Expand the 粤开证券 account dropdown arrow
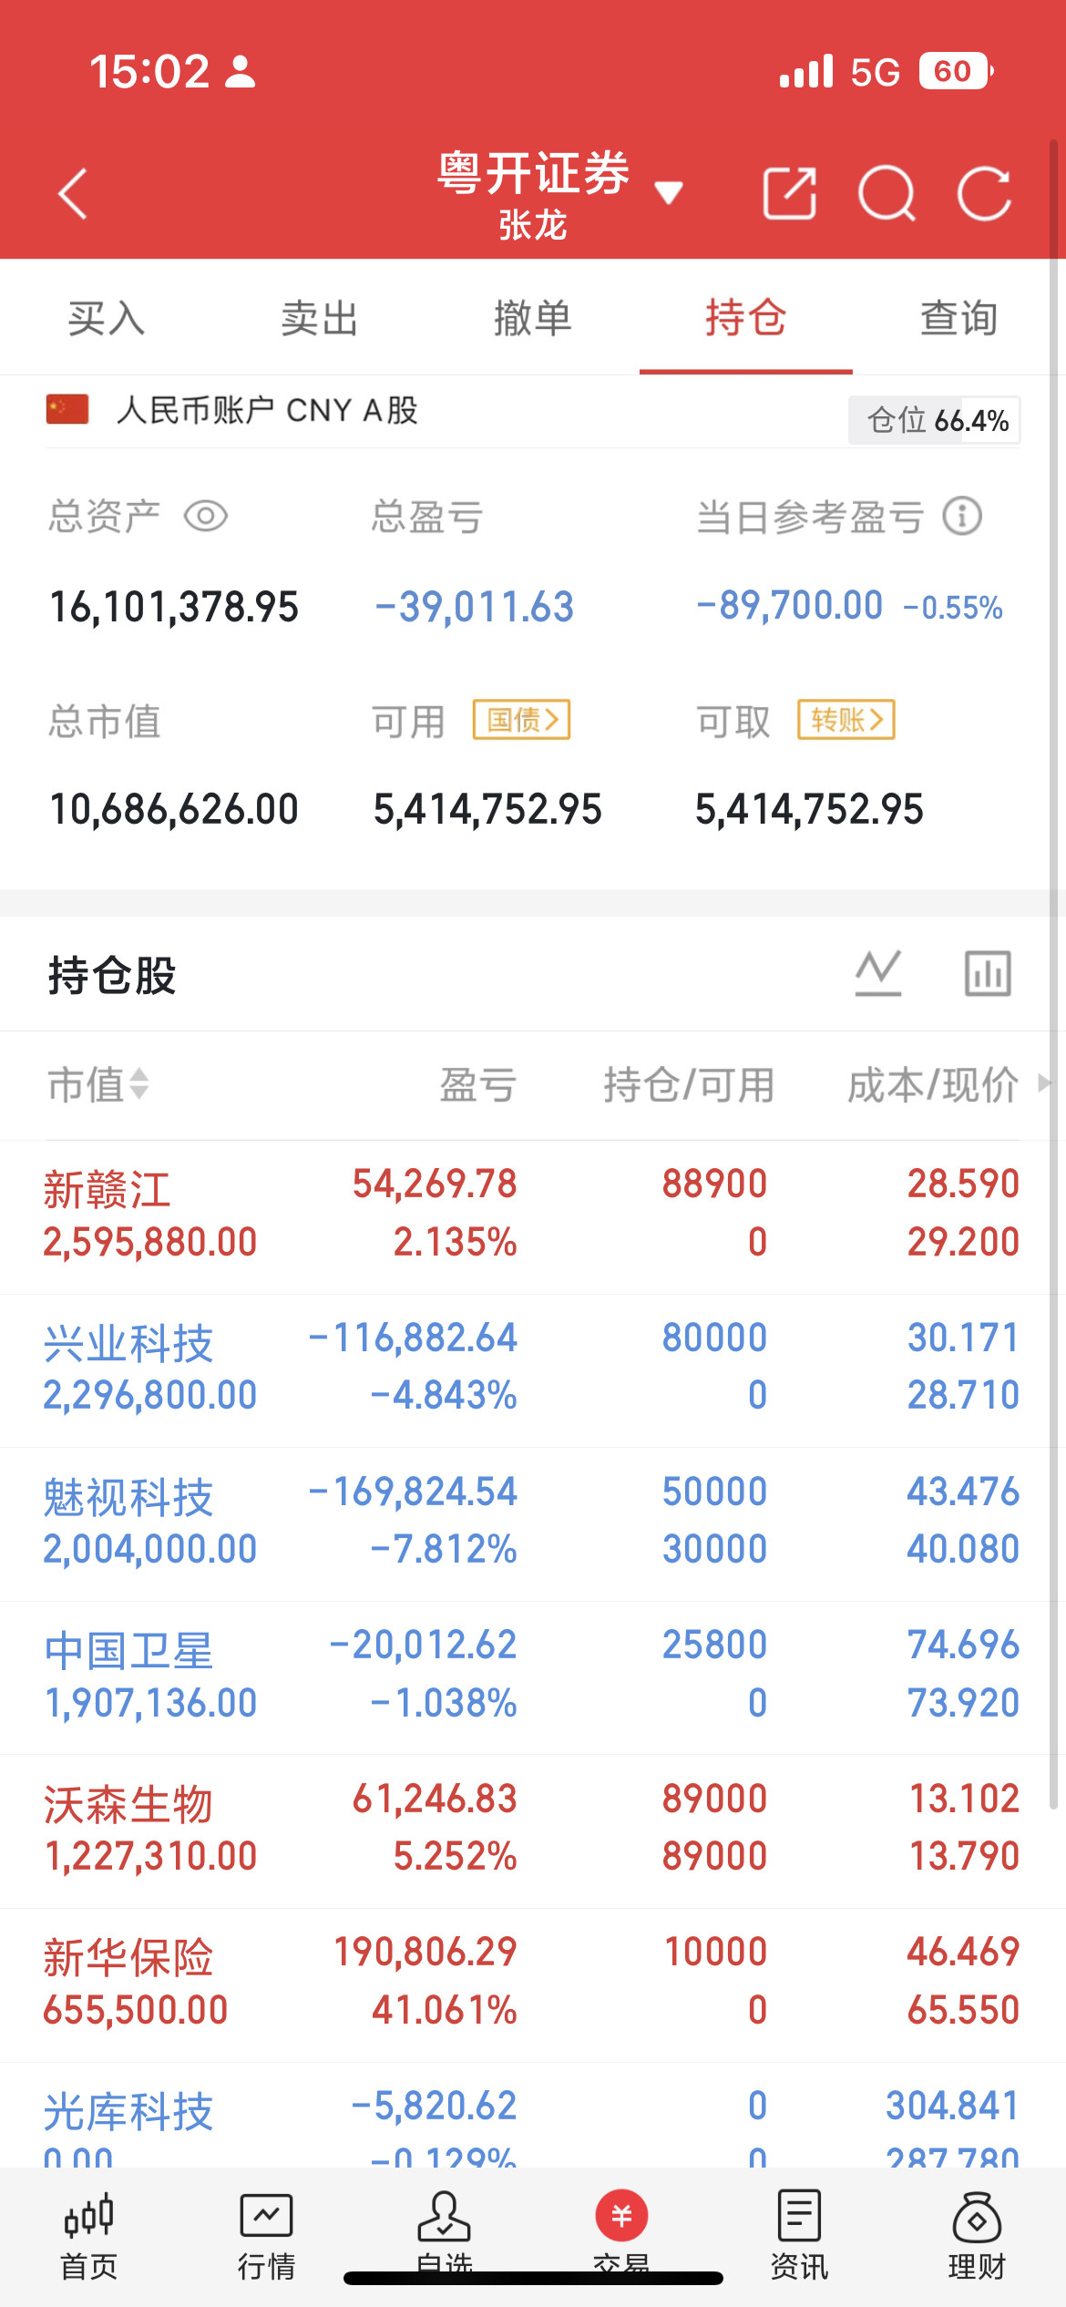This screenshot has height=2307, width=1066. 669,192
